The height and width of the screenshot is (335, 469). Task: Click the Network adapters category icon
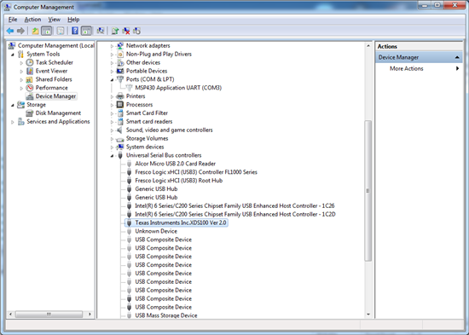tap(120, 45)
